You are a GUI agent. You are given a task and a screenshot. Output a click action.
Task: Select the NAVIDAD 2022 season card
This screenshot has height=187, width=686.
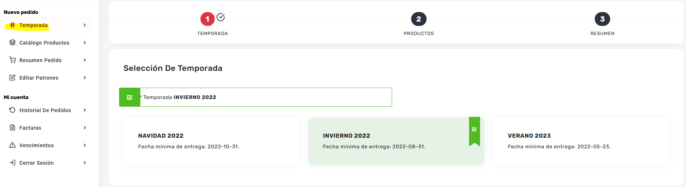[x=211, y=141]
